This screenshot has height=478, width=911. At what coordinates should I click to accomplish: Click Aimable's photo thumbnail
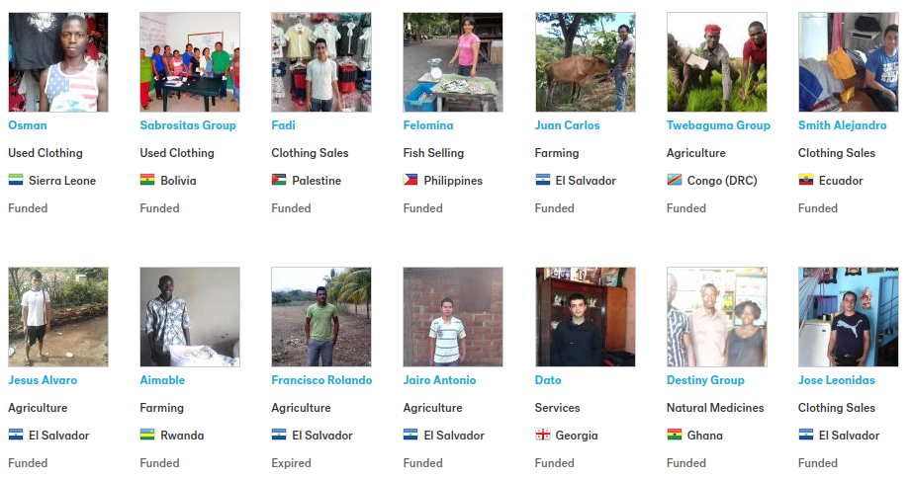point(190,317)
